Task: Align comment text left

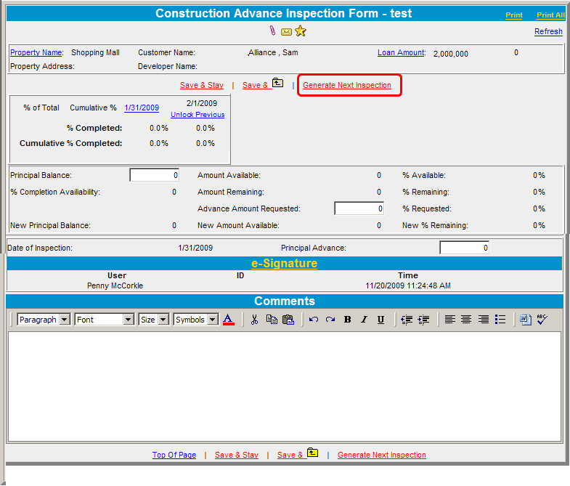Action: click(450, 320)
